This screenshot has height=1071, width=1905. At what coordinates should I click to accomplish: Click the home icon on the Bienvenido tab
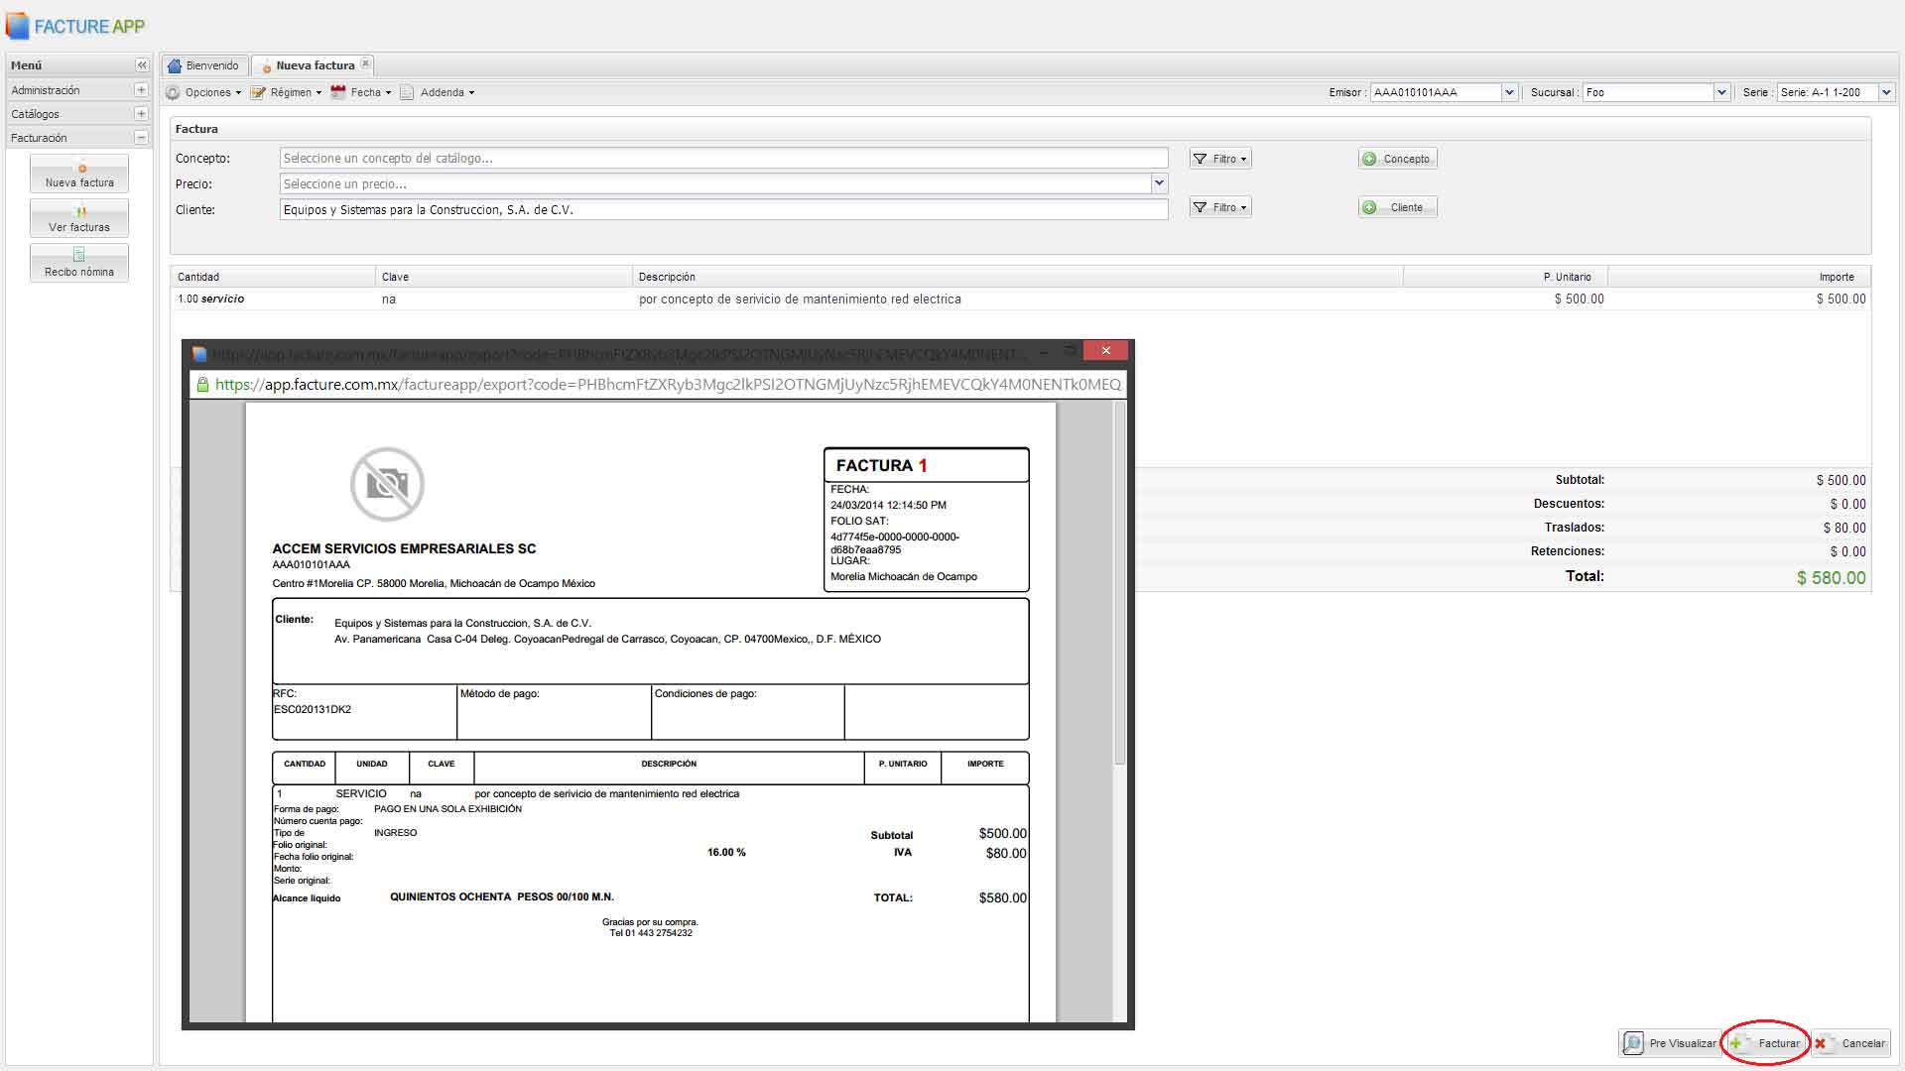[x=176, y=65]
